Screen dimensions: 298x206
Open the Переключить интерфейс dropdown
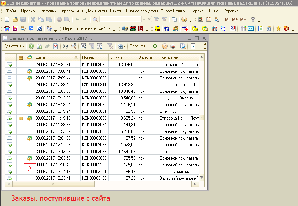87,28
